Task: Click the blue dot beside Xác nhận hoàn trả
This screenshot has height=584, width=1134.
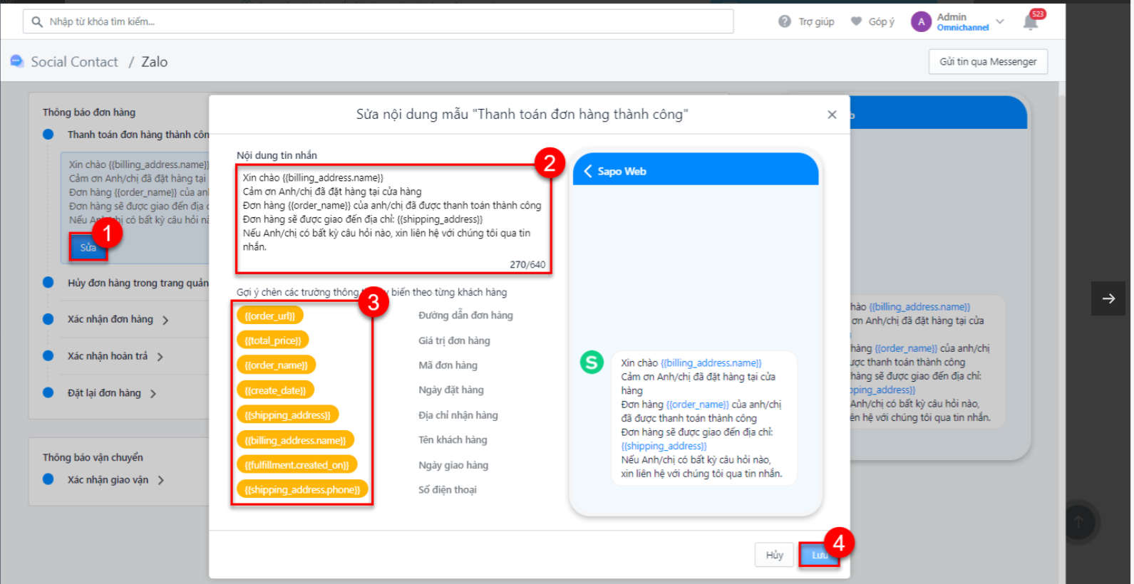Action: [x=48, y=355]
